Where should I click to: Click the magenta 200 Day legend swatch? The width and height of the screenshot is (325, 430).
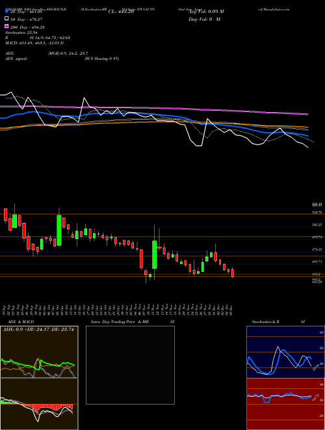coord(6,27)
